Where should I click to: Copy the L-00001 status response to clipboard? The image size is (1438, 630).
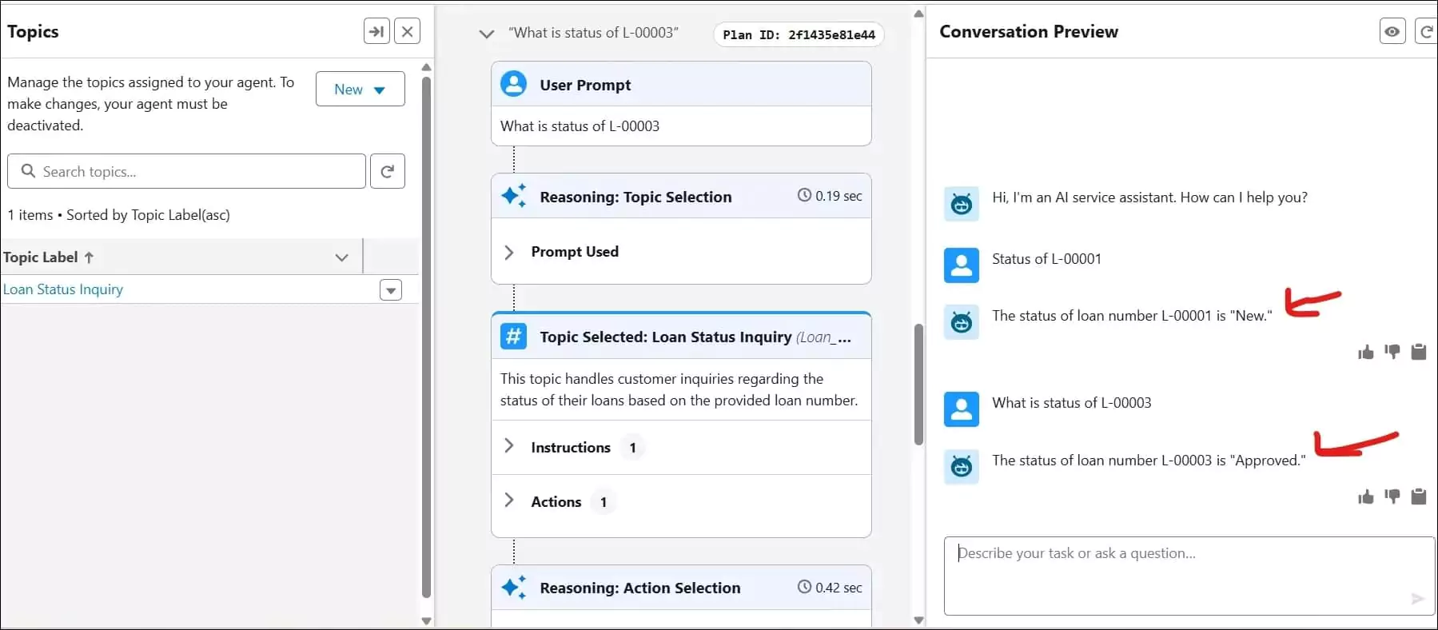[1419, 352]
